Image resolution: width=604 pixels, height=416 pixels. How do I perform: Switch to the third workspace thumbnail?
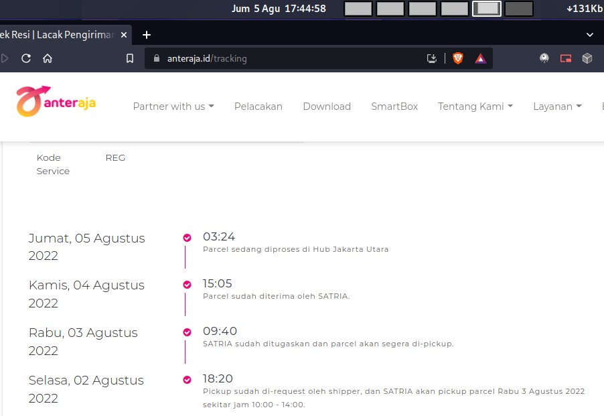click(423, 9)
